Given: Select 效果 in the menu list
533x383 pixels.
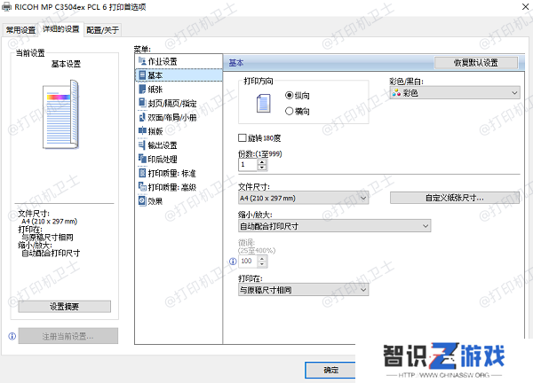Looking at the screenshot, I should click(x=179, y=201).
